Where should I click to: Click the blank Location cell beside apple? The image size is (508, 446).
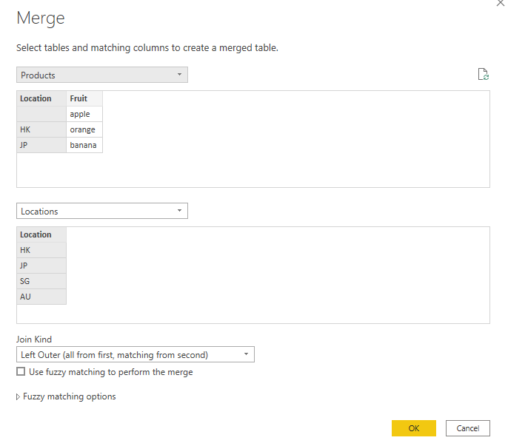(x=41, y=114)
